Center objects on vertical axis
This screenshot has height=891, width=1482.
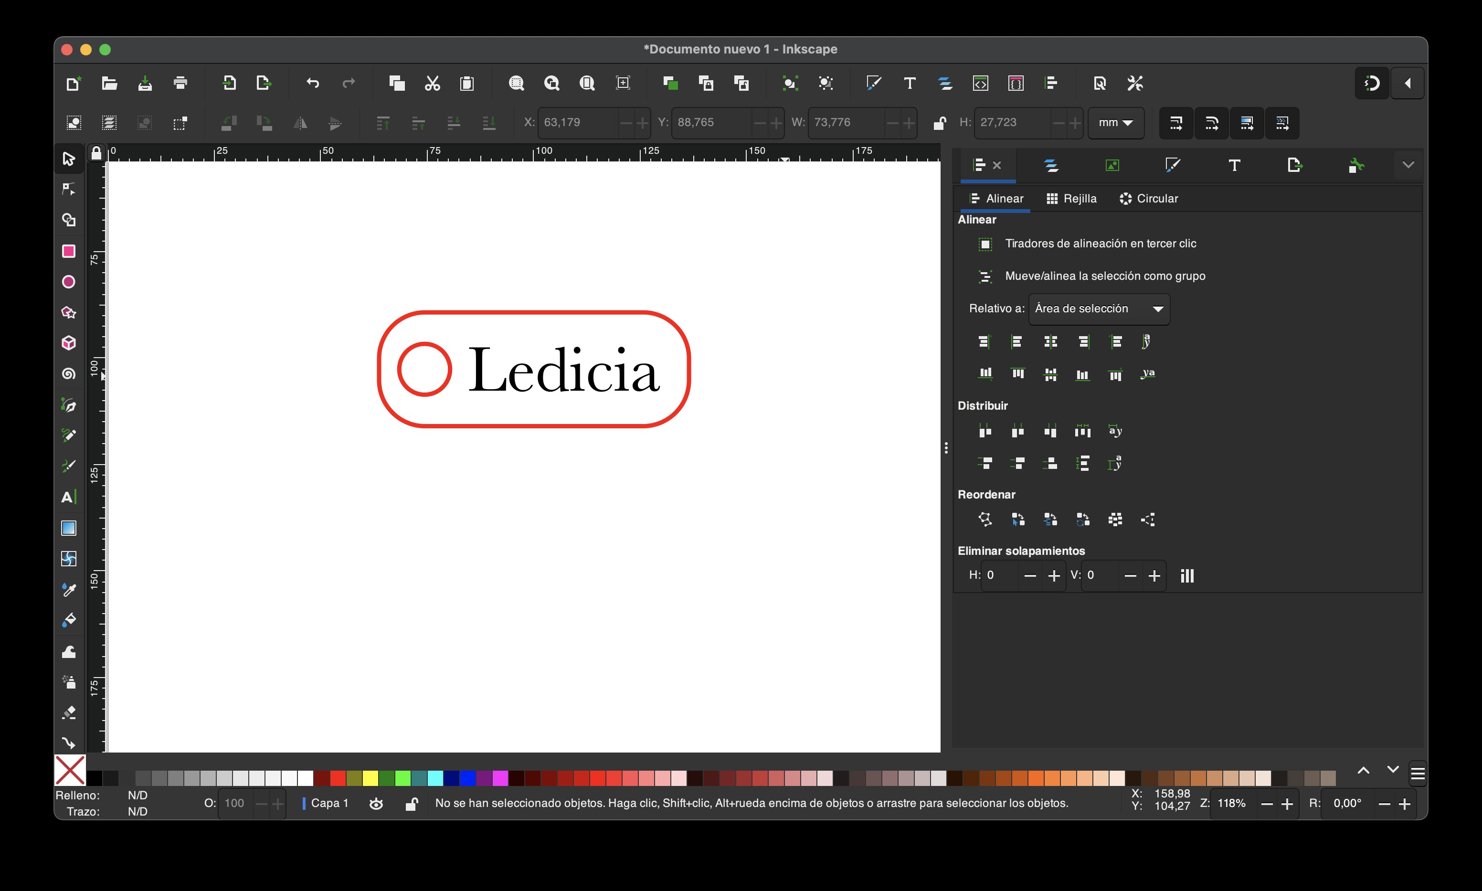click(1050, 341)
